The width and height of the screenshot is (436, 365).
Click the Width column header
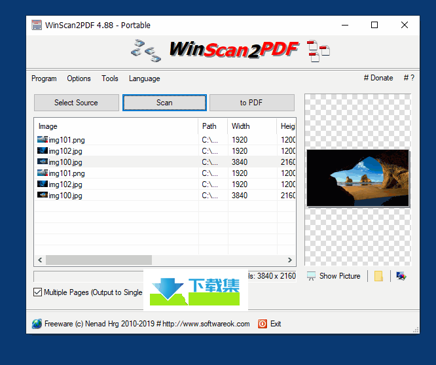[252, 126]
